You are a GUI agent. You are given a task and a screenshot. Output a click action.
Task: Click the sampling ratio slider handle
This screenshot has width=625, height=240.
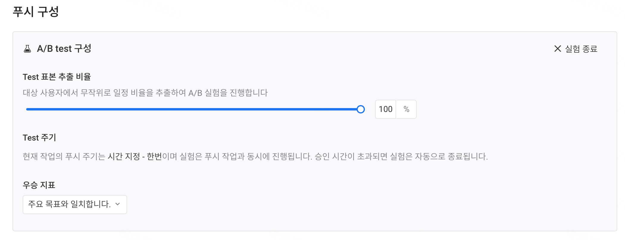tap(360, 109)
